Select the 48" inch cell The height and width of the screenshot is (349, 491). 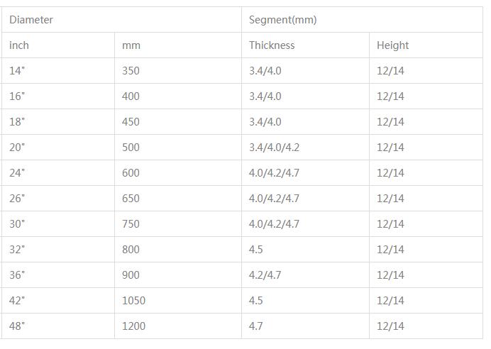click(17, 326)
